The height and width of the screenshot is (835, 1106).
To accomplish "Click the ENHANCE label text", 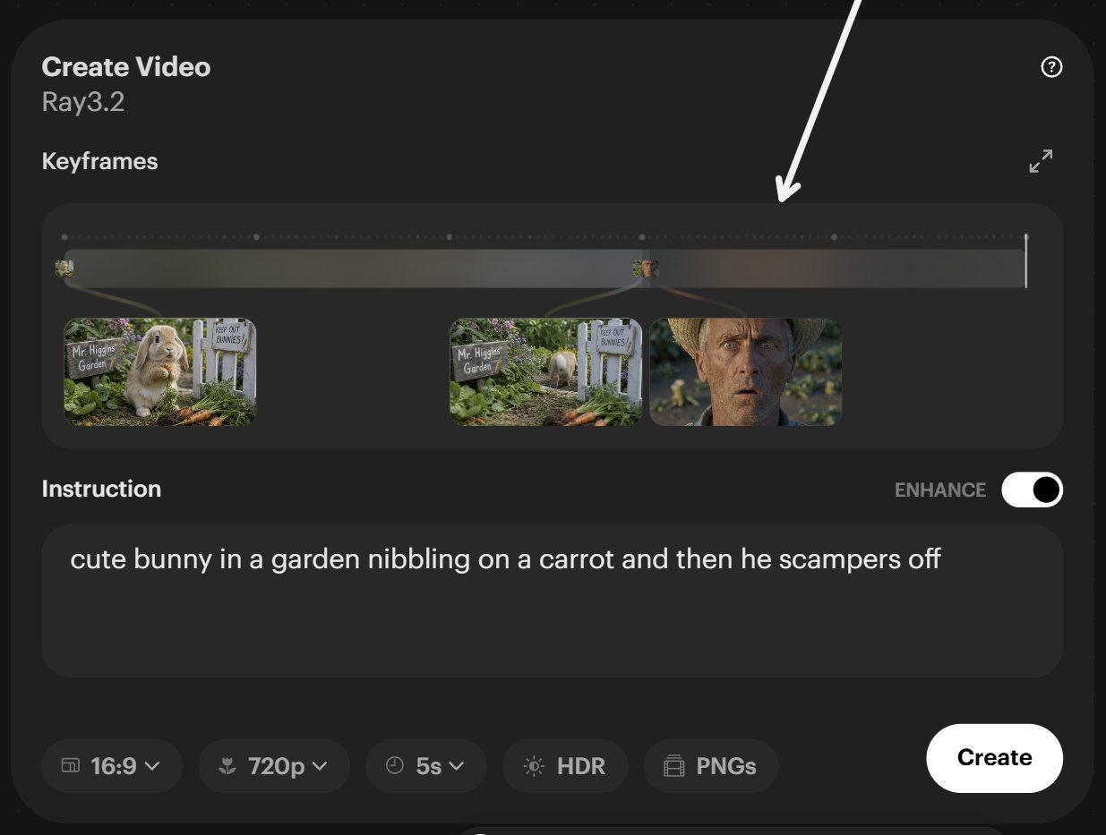I will pyautogui.click(x=940, y=490).
